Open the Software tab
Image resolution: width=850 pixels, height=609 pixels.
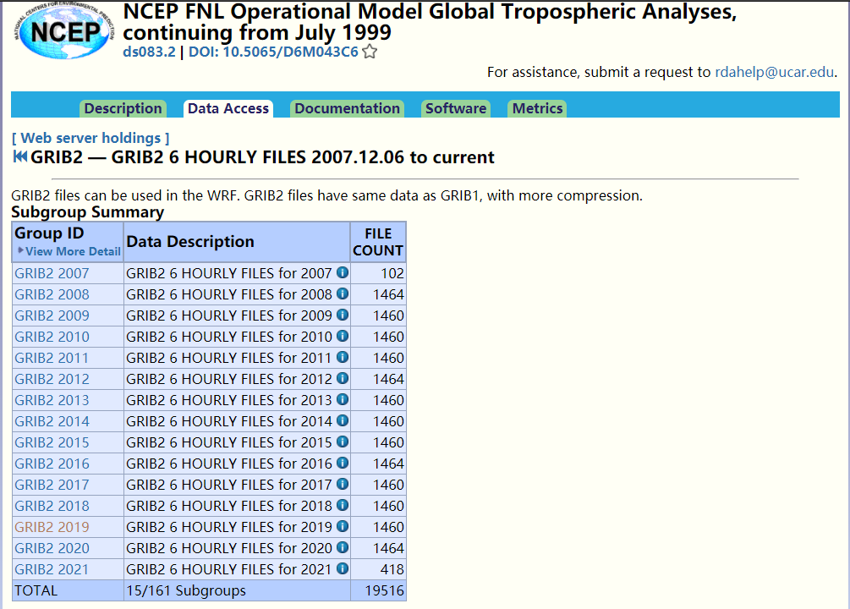pyautogui.click(x=456, y=108)
